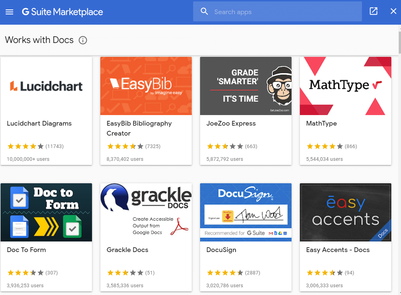401x295 pixels.
Task: Click the Easy Accents chalkboard image
Action: tap(346, 212)
